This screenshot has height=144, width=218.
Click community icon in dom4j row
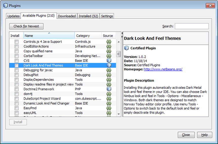[109, 94]
